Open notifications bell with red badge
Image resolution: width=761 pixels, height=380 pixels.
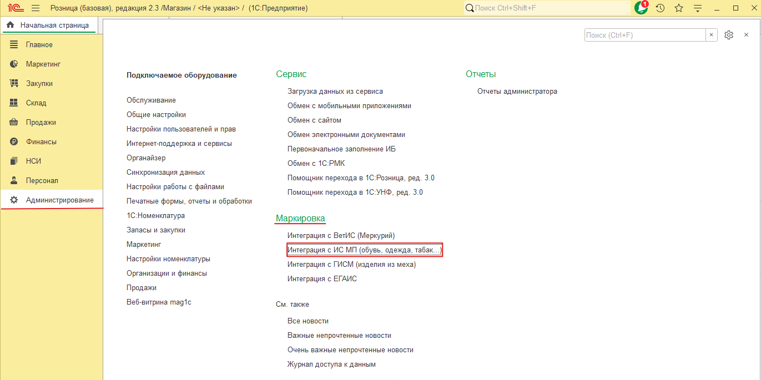tap(642, 7)
